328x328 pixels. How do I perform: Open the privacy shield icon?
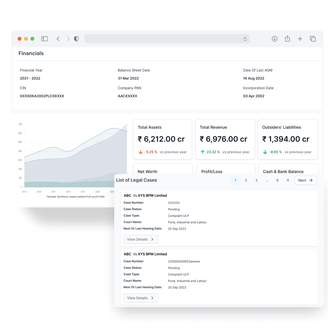pyautogui.click(x=76, y=39)
